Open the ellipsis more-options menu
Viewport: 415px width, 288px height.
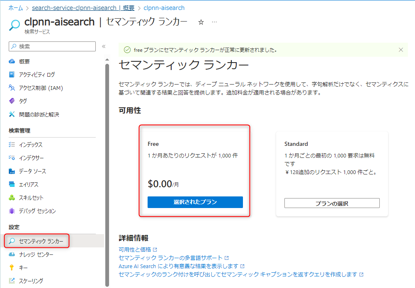tap(214, 22)
